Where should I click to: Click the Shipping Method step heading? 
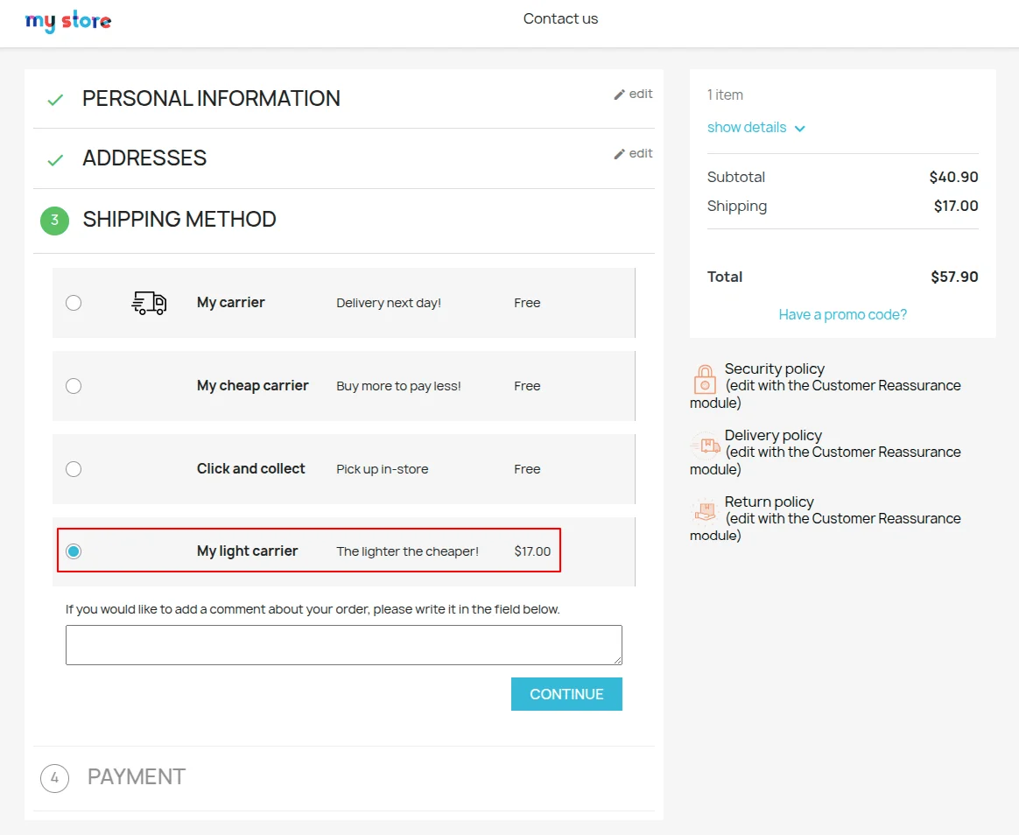pyautogui.click(x=179, y=220)
